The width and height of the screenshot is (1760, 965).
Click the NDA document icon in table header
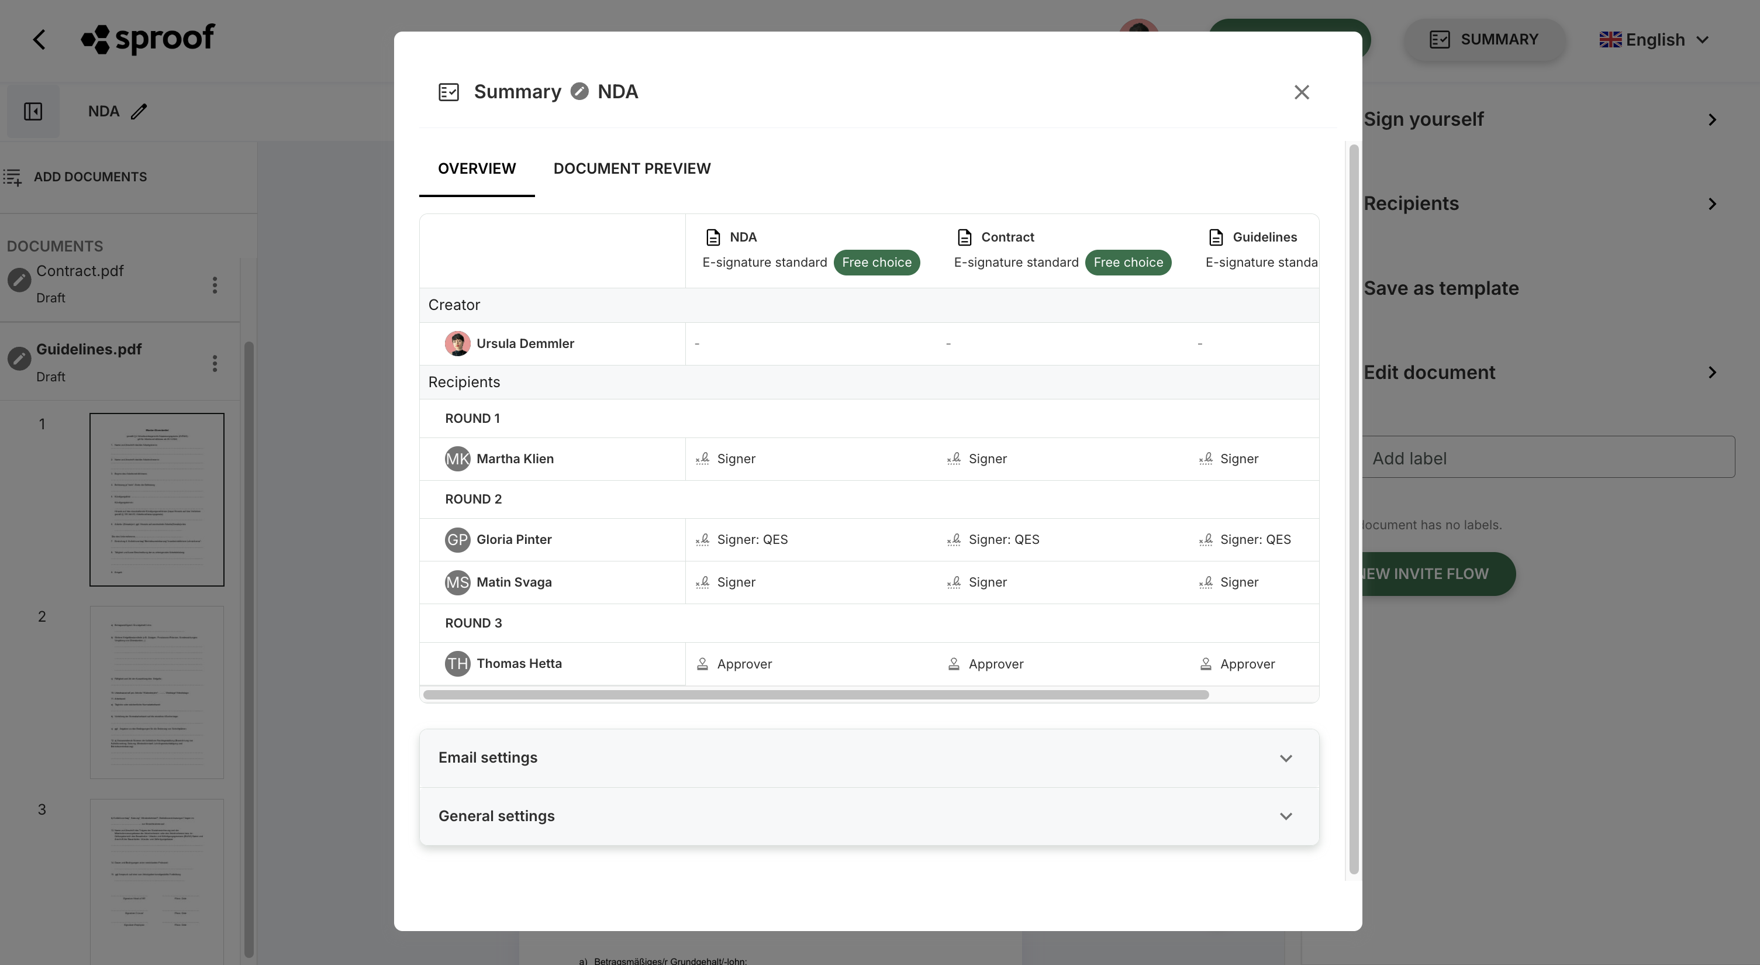click(713, 237)
